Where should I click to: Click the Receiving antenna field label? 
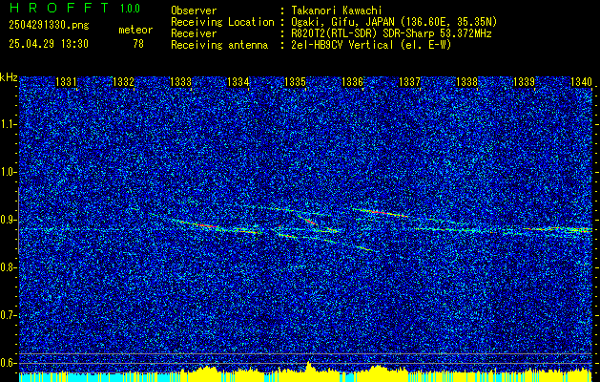coord(219,45)
